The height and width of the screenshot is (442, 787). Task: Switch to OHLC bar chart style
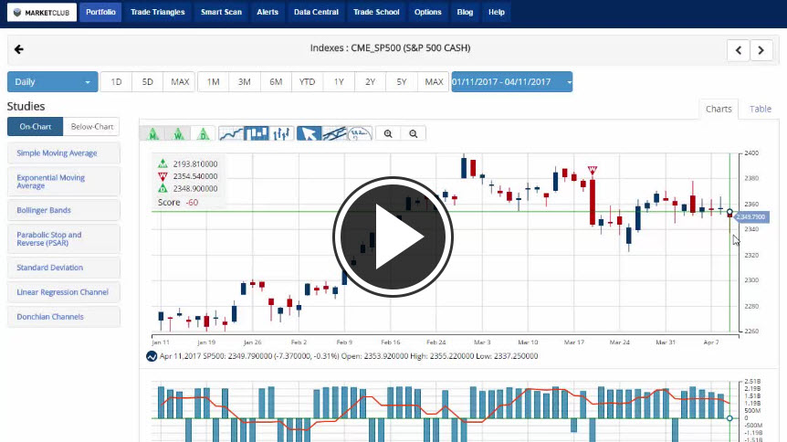pyautogui.click(x=283, y=133)
